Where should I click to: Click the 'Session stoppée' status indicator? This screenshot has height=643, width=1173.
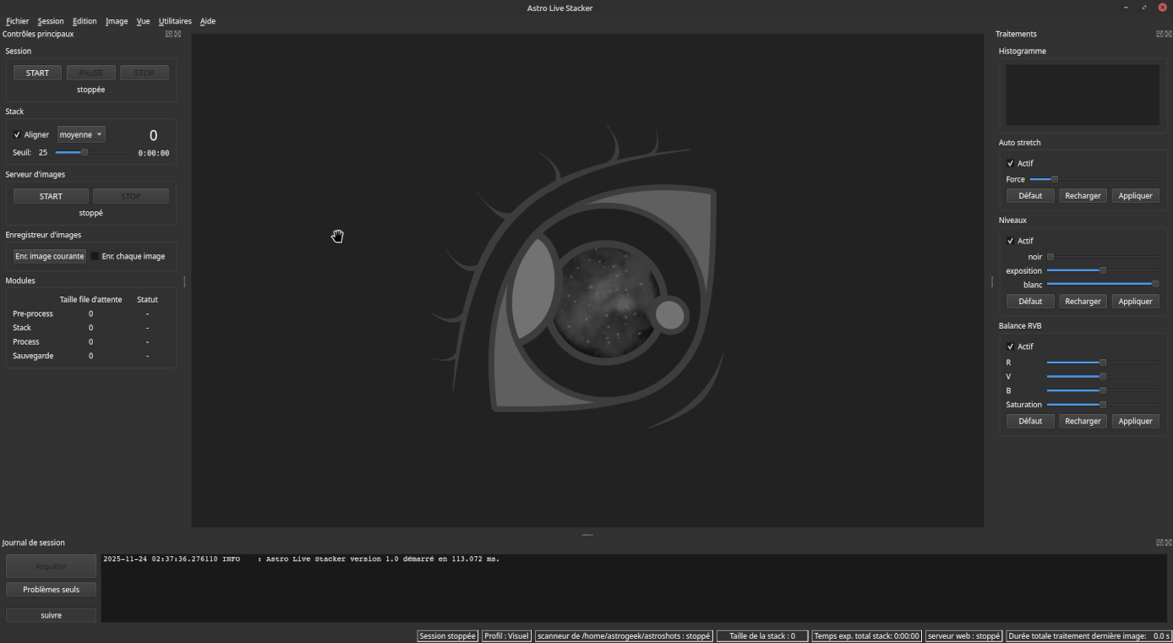[x=447, y=635]
